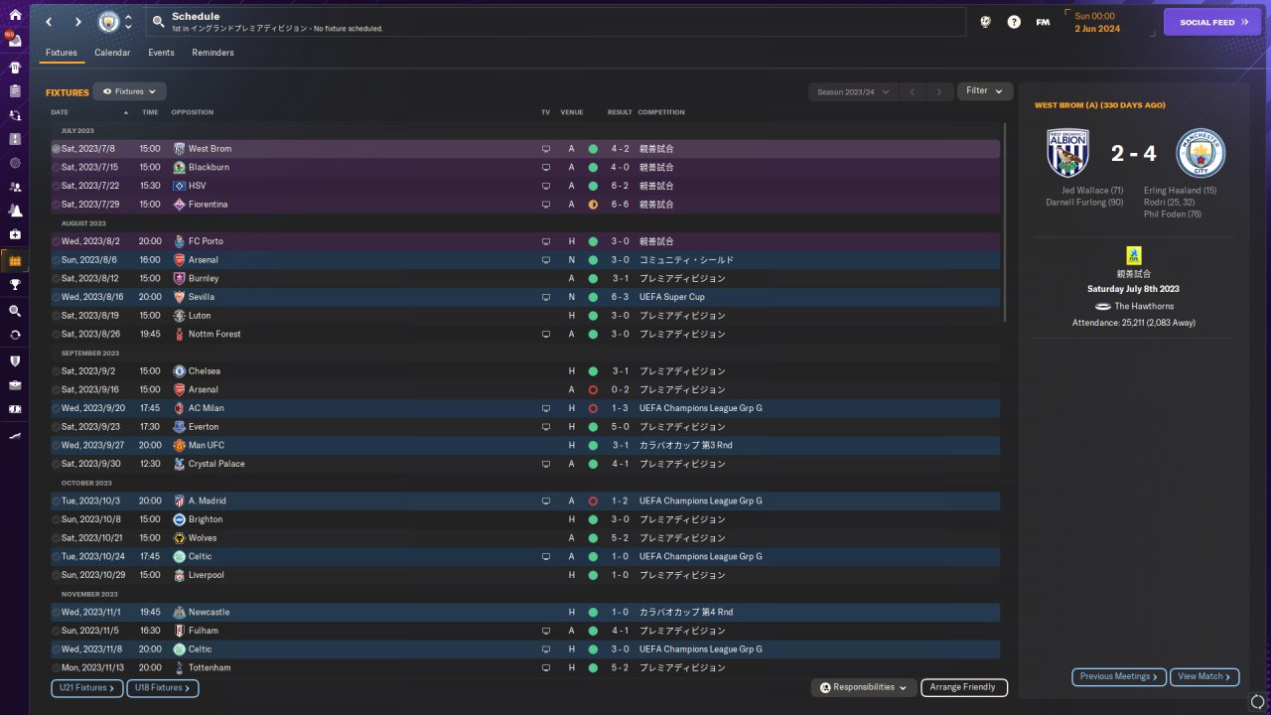Viewport: 1271px width, 715px height.
Task: Tick the selection circle for West Brom fixture
Action: coord(57,149)
